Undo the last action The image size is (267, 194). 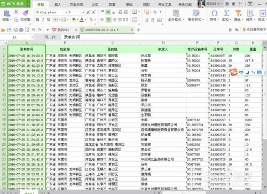pyautogui.click(x=33, y=30)
